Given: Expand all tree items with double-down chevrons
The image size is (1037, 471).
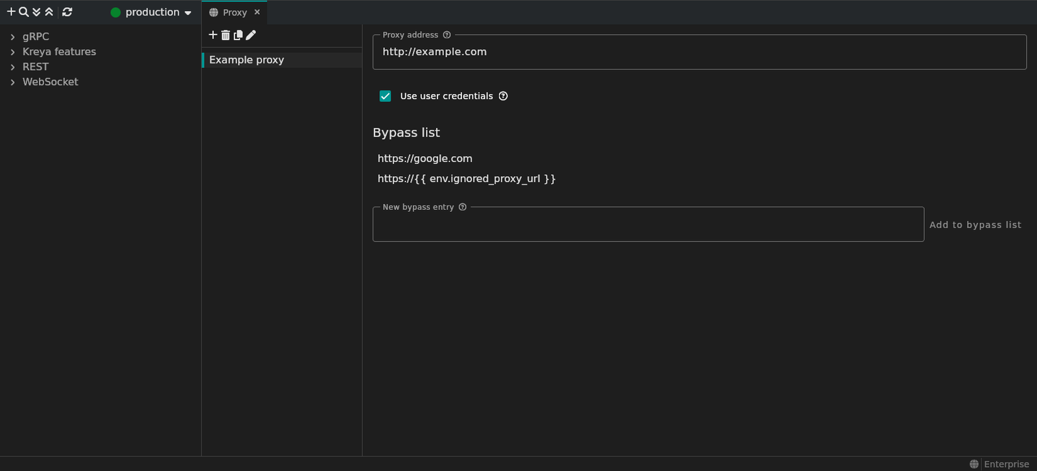Looking at the screenshot, I should (x=36, y=12).
